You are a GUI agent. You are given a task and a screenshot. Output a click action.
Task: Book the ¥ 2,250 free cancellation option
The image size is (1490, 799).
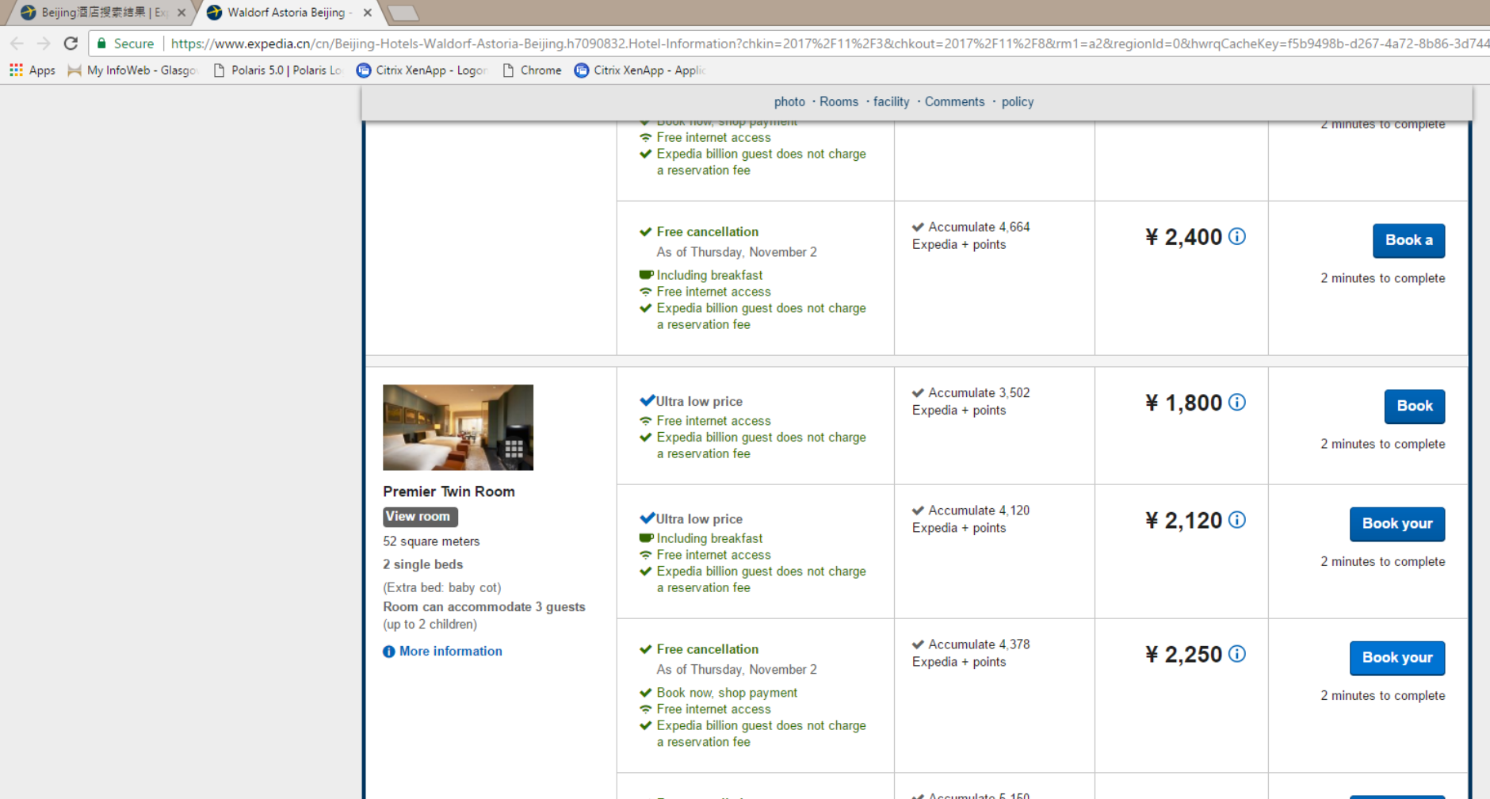point(1397,657)
